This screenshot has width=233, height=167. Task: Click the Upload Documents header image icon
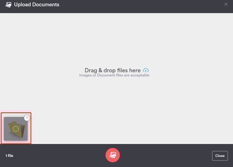coord(9,5)
